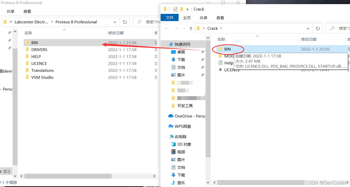
Task: Select the LICENCE folder in the Proteus window
Action: [x=39, y=63]
